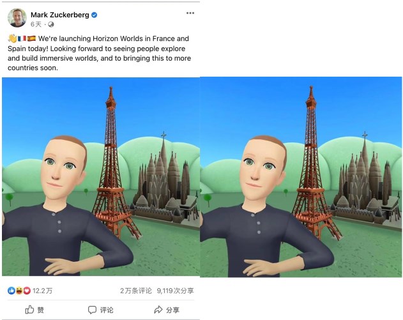Viewport: 403px width, 320px height.
Task: Click the Haha reaction emoji
Action: click(19, 291)
